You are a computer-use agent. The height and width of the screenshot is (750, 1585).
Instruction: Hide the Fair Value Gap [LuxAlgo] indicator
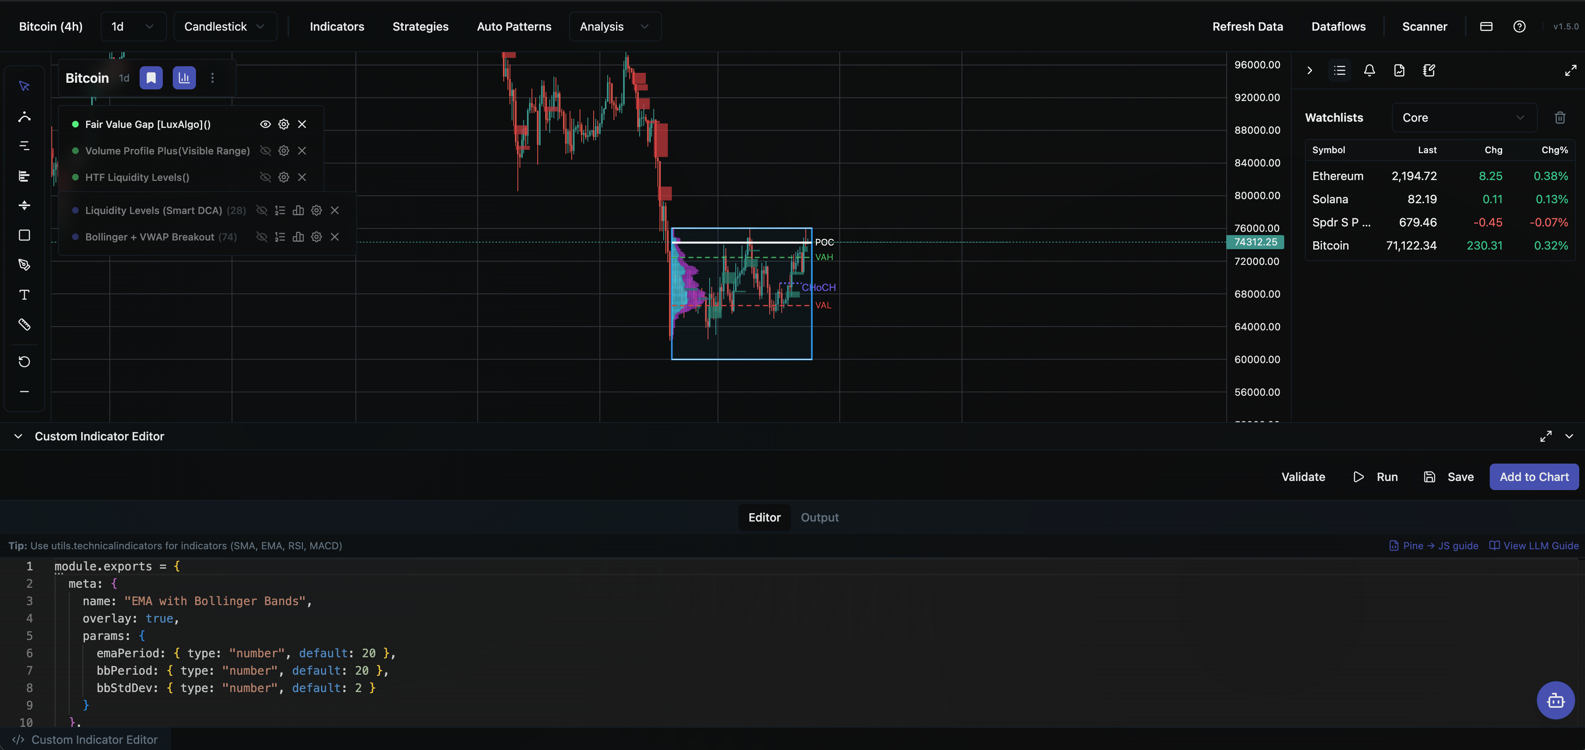coord(265,124)
